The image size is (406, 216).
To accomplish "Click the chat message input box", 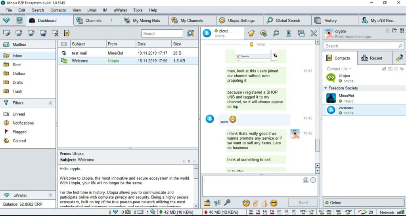I will click(x=260, y=186).
